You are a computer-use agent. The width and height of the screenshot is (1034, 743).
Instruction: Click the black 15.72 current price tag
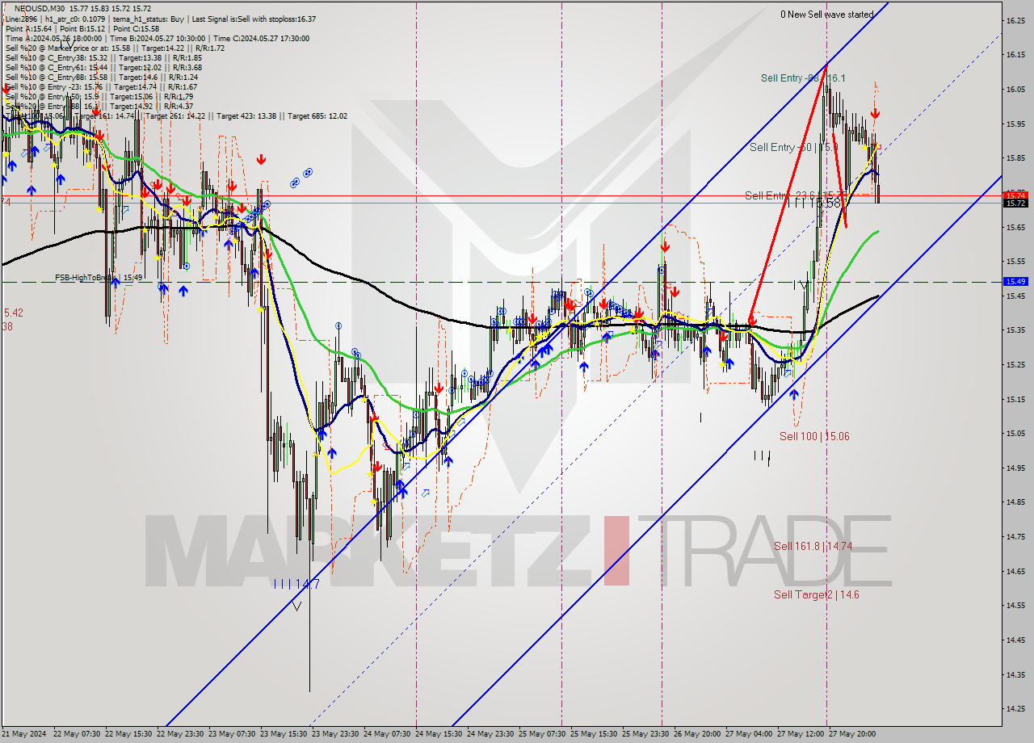pyautogui.click(x=1015, y=203)
